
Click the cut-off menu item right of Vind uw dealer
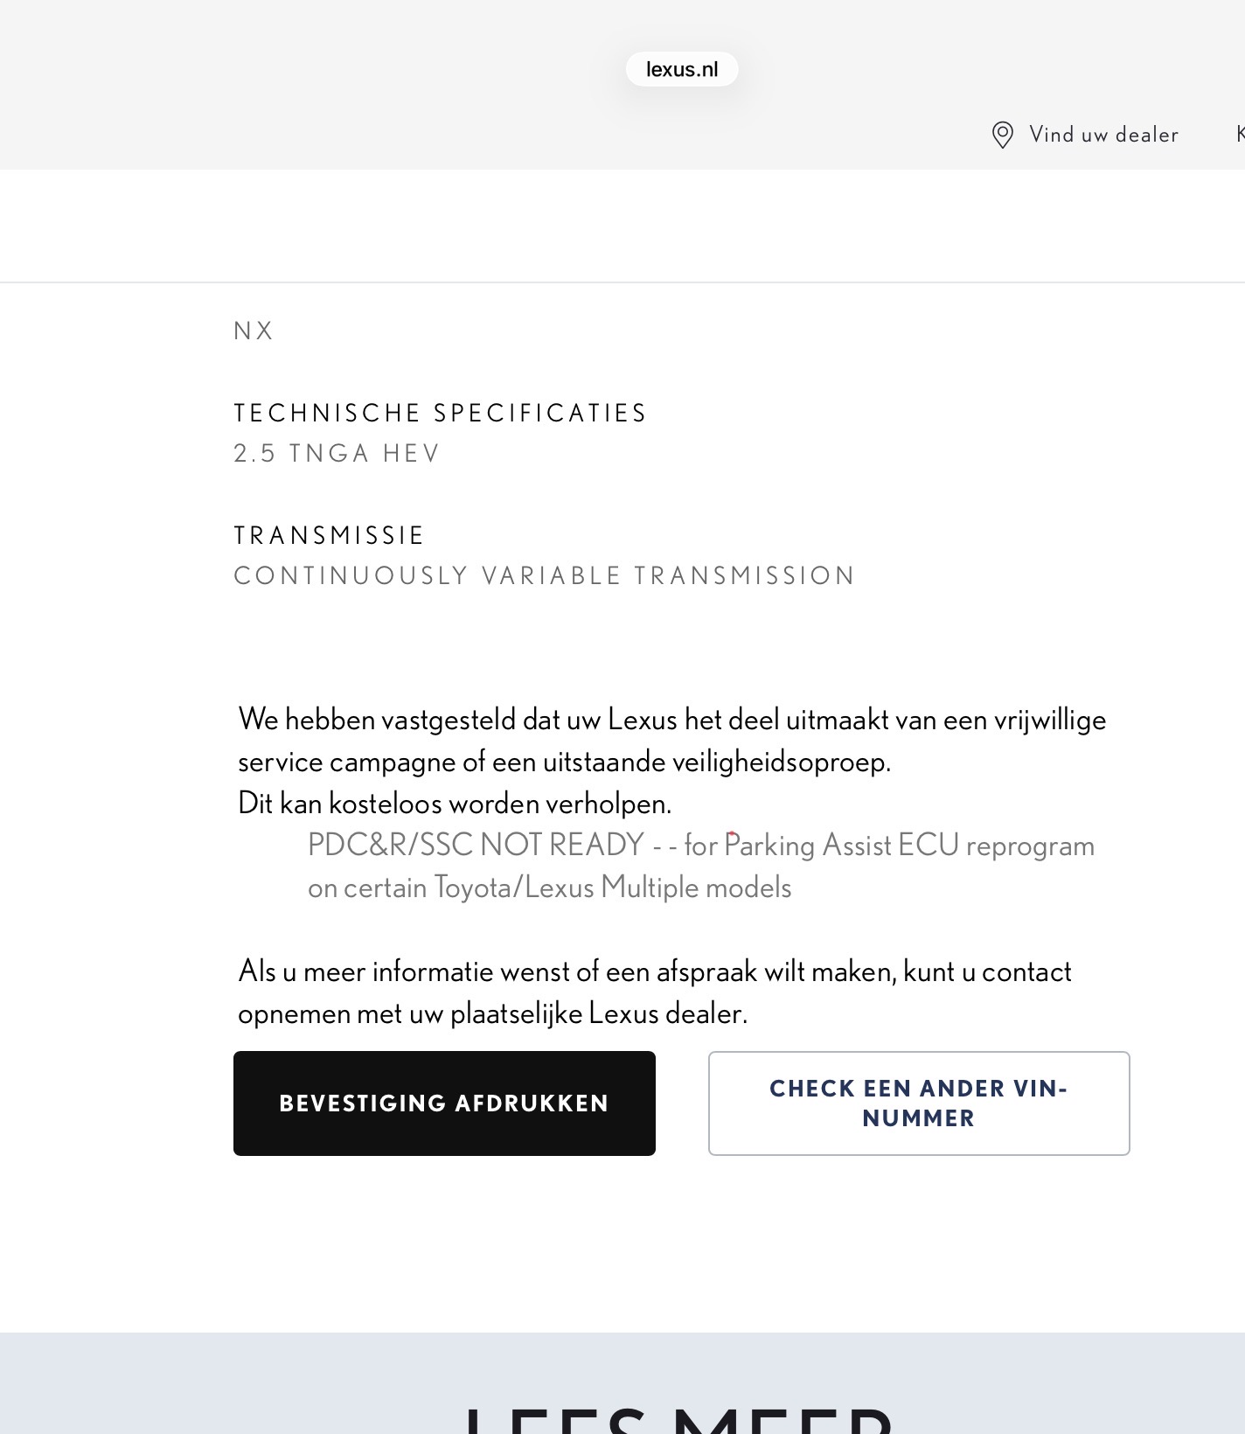click(x=1240, y=135)
